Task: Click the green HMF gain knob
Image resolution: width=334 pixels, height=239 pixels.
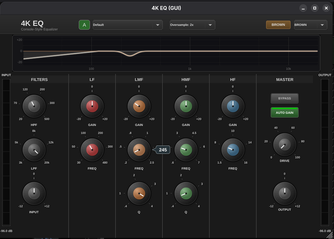Action: 186,106
